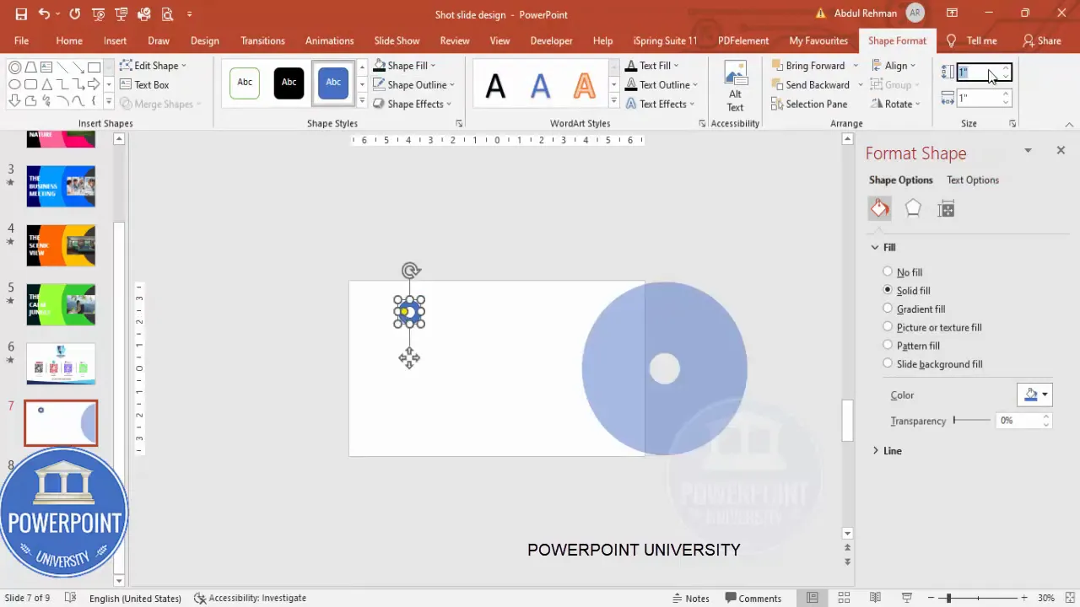Expand the Line section
The width and height of the screenshot is (1080, 607).
tap(887, 451)
